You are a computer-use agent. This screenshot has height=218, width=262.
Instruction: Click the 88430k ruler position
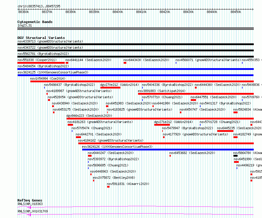(188, 12)
